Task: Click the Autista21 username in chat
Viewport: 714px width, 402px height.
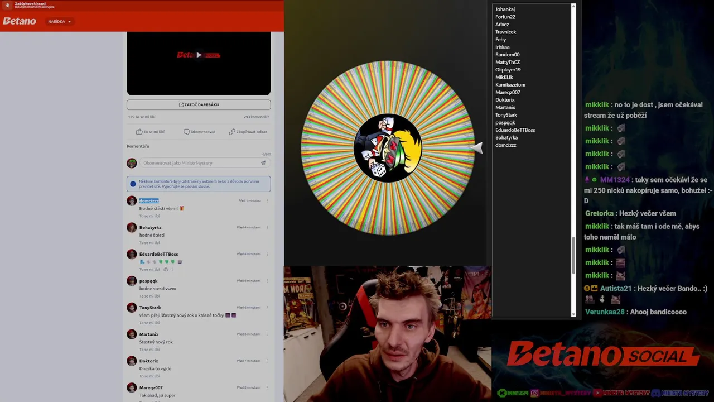Action: 616,289
